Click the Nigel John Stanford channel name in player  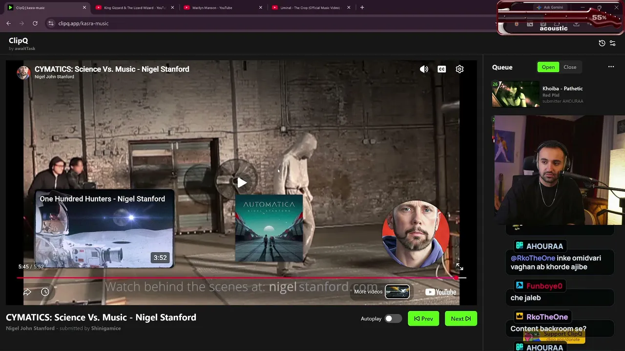coord(54,77)
